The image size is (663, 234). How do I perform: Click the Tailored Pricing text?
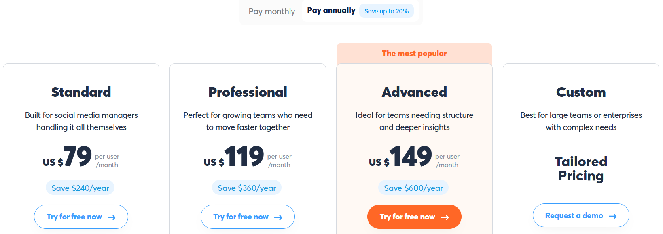[x=581, y=169]
